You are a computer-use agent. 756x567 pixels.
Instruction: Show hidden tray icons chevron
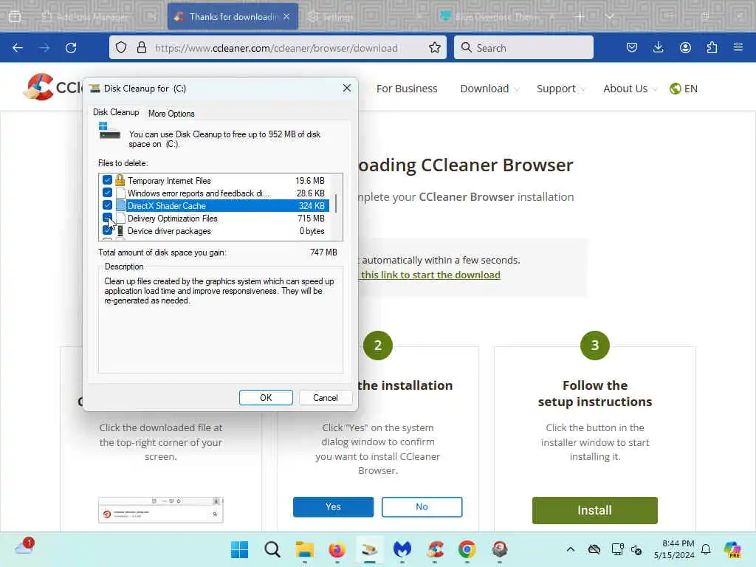(x=571, y=549)
